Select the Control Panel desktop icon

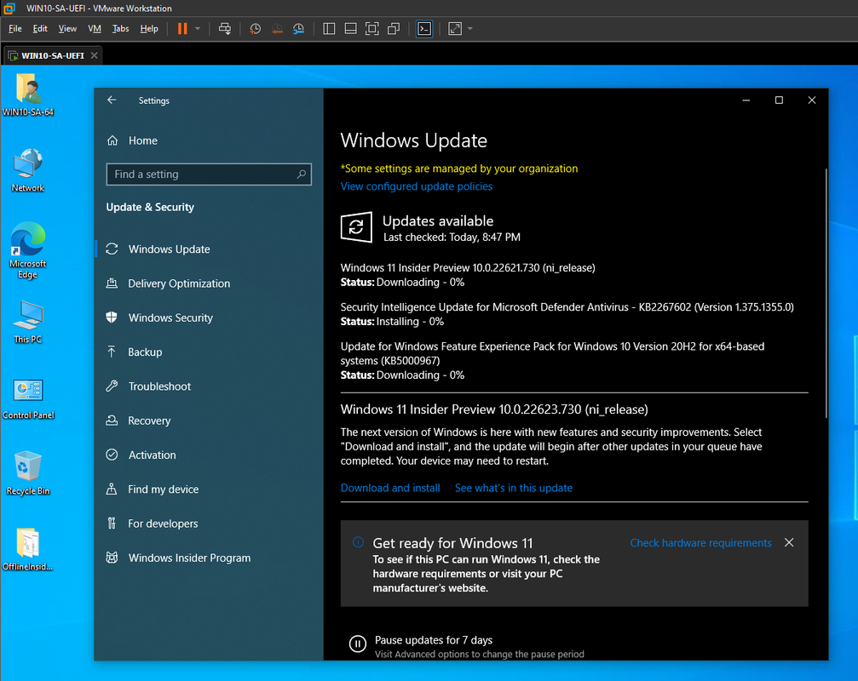(28, 398)
